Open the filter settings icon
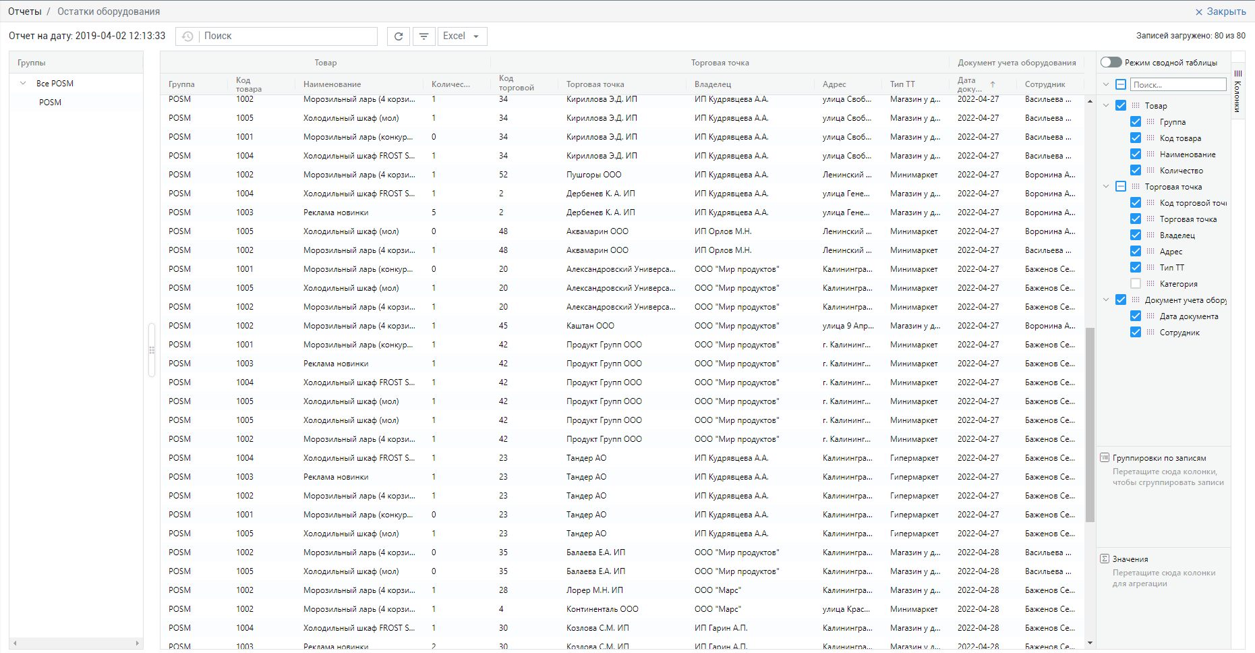Image resolution: width=1255 pixels, height=653 pixels. (x=424, y=36)
